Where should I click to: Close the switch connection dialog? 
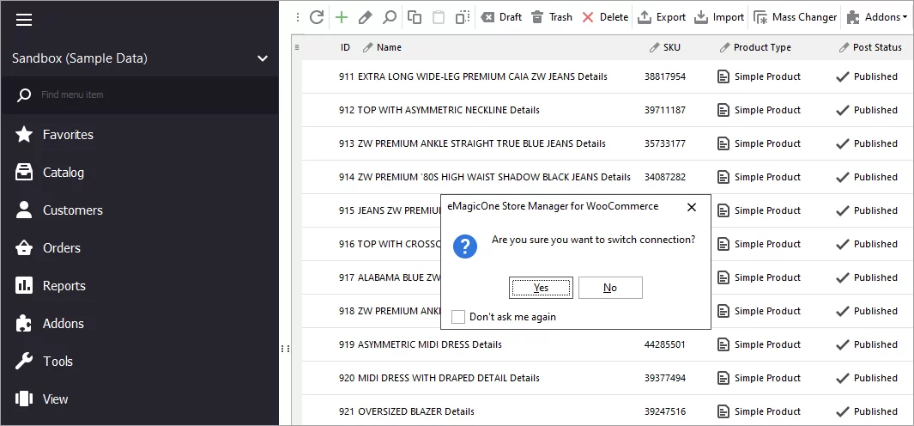(692, 207)
